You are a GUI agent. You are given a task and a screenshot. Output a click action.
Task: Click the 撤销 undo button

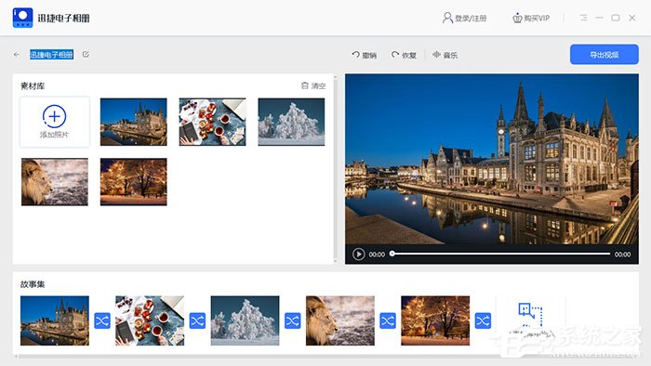(365, 55)
